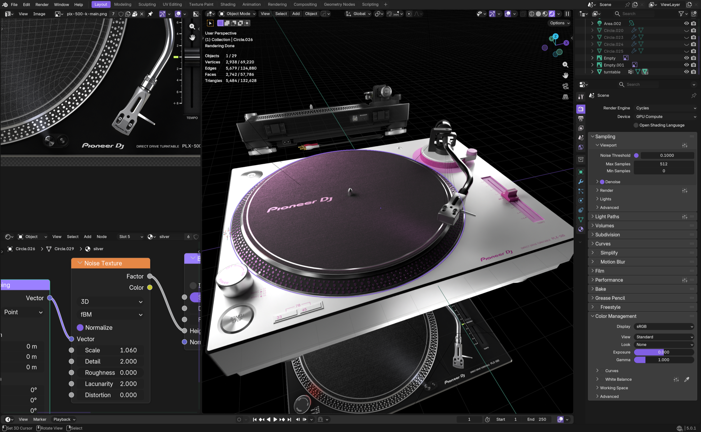
Task: Hide turntable object in outliner
Action: (686, 72)
